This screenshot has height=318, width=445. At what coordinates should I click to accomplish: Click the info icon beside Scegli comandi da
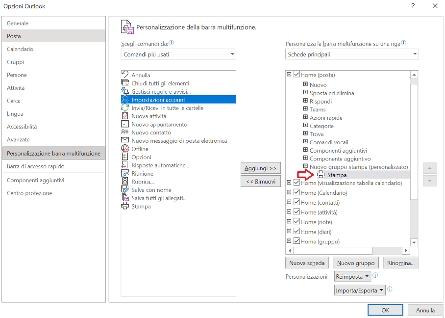point(172,43)
